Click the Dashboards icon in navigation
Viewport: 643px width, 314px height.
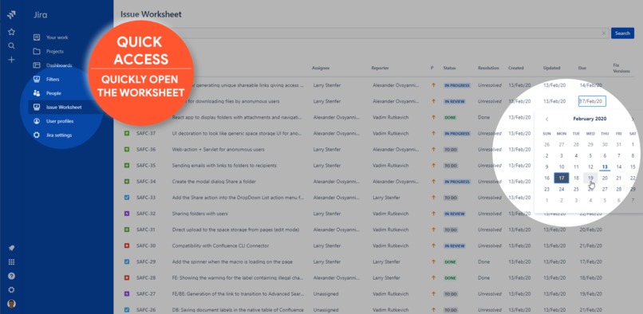[x=37, y=65]
